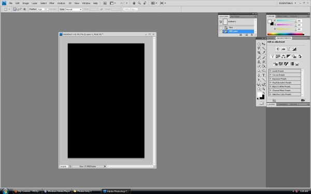Enable Subtract from selection mode
Image resolution: width=311 pixels, height=194 pixels.
pos(21,9)
